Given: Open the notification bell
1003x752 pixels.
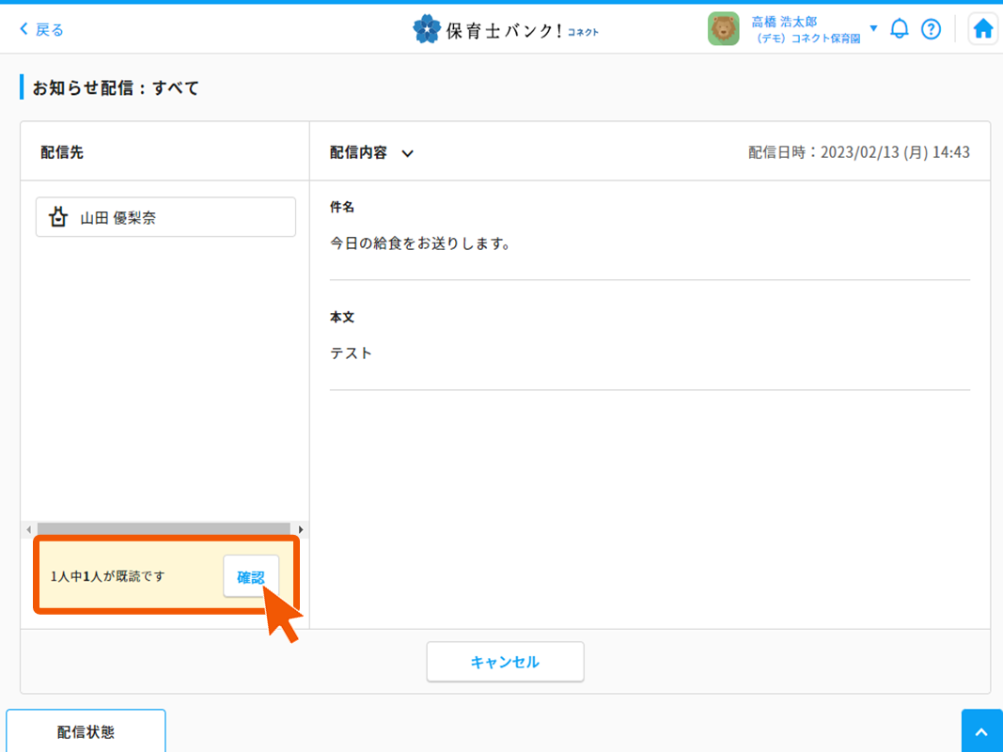Looking at the screenshot, I should tap(900, 29).
